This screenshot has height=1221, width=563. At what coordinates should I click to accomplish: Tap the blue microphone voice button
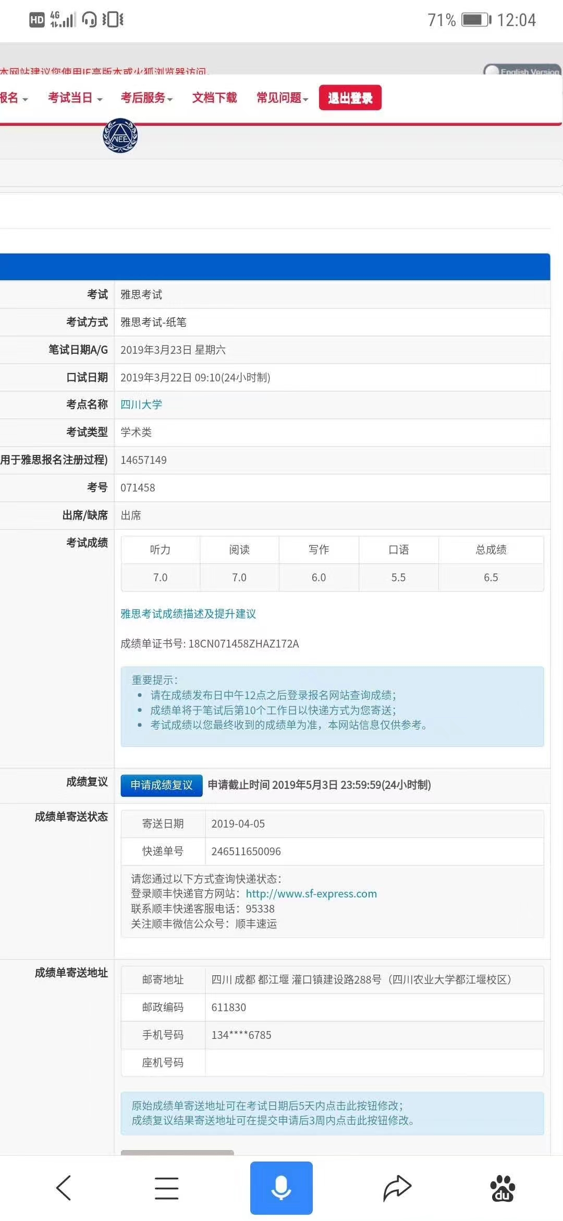281,1188
